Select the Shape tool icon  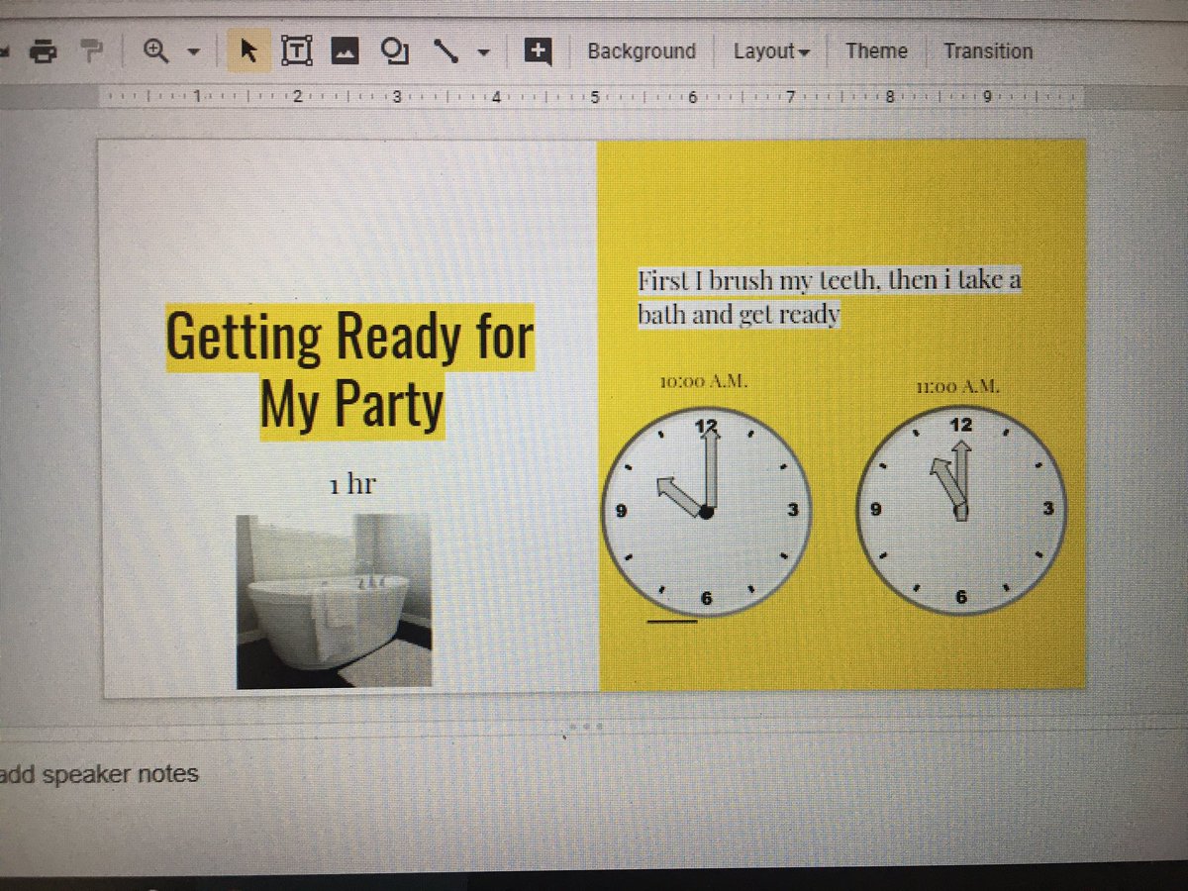(396, 51)
